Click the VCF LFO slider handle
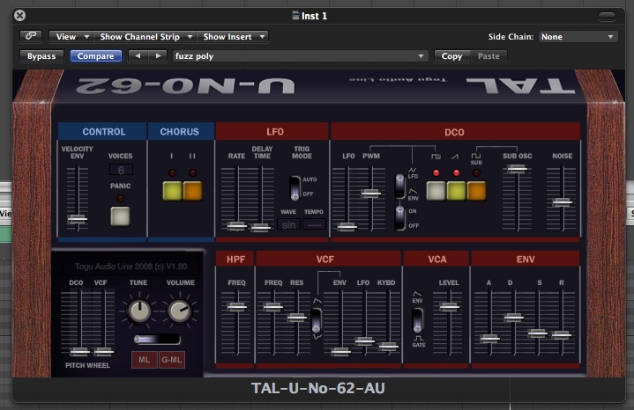 coord(365,341)
